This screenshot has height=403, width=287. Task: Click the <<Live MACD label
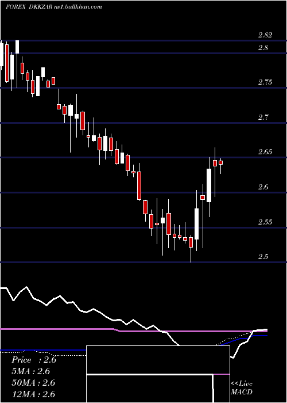pos(242,388)
